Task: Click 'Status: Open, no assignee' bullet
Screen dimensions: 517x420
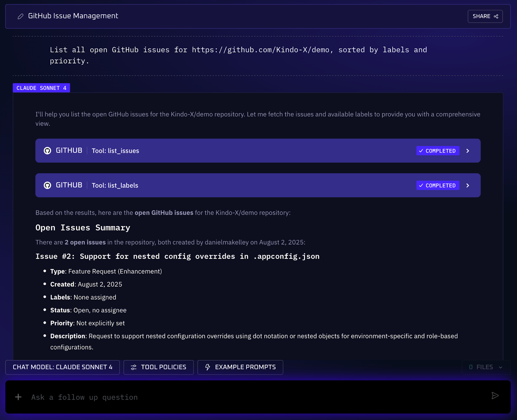Action: (88, 310)
